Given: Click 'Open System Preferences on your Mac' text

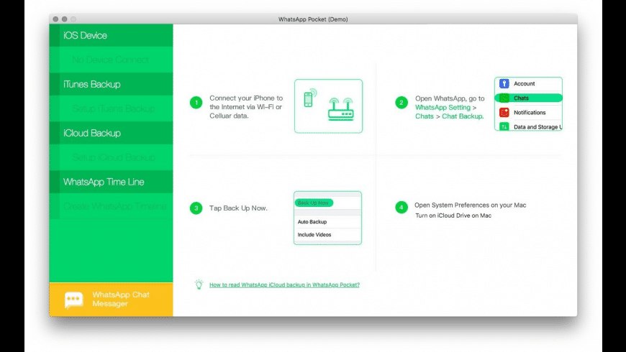Looking at the screenshot, I should pos(471,205).
